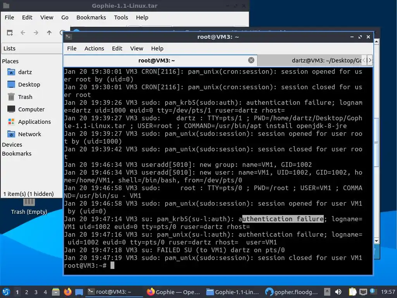Open the file manager Tools menu

[121, 17]
